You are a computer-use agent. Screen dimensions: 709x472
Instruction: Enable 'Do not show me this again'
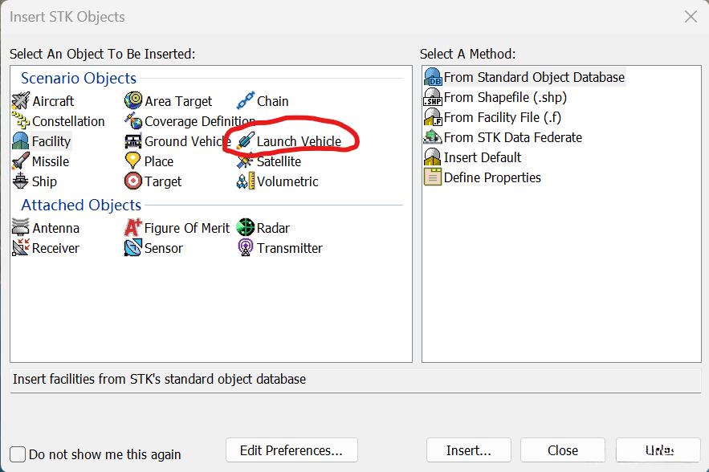click(18, 454)
